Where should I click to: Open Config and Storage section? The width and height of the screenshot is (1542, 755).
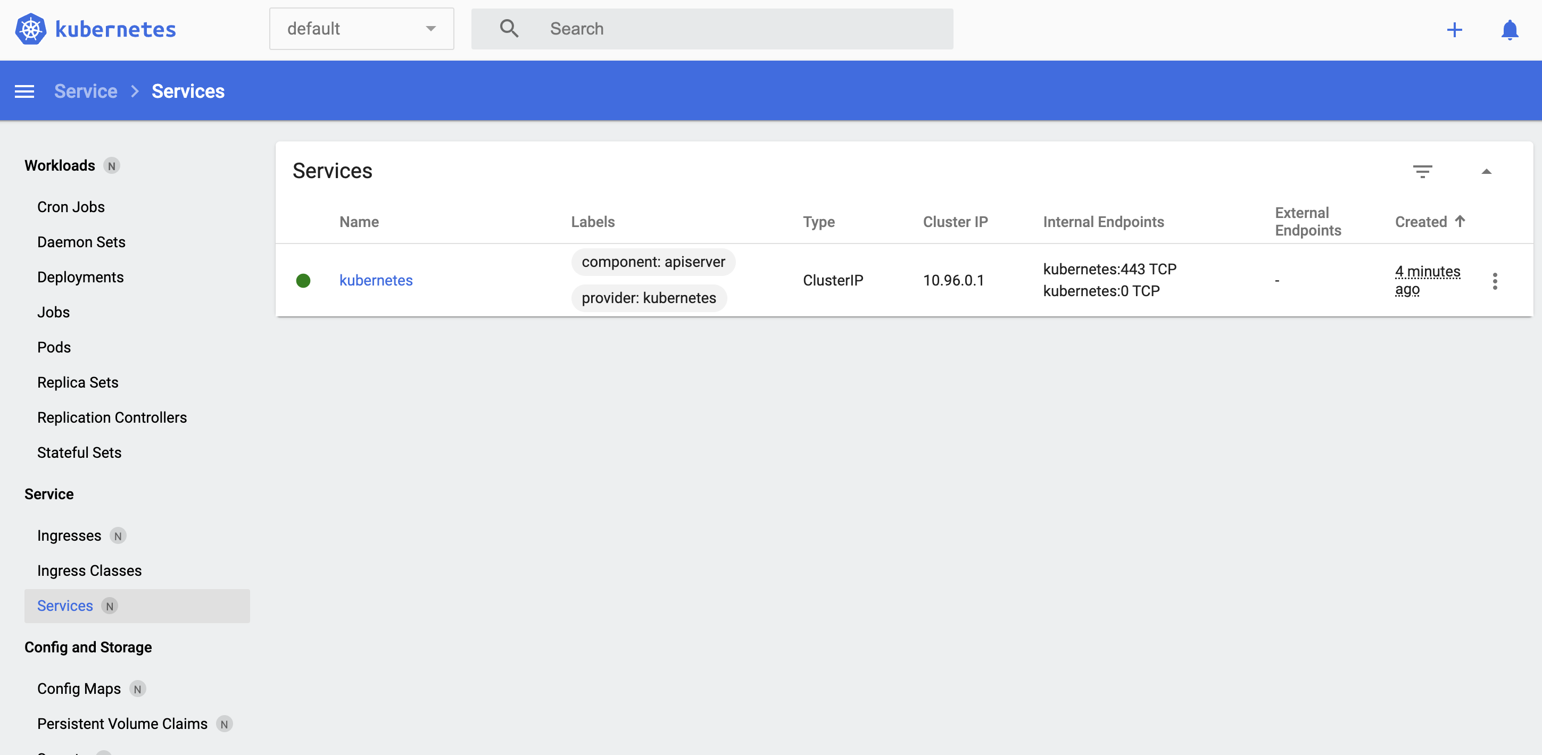pyautogui.click(x=88, y=647)
